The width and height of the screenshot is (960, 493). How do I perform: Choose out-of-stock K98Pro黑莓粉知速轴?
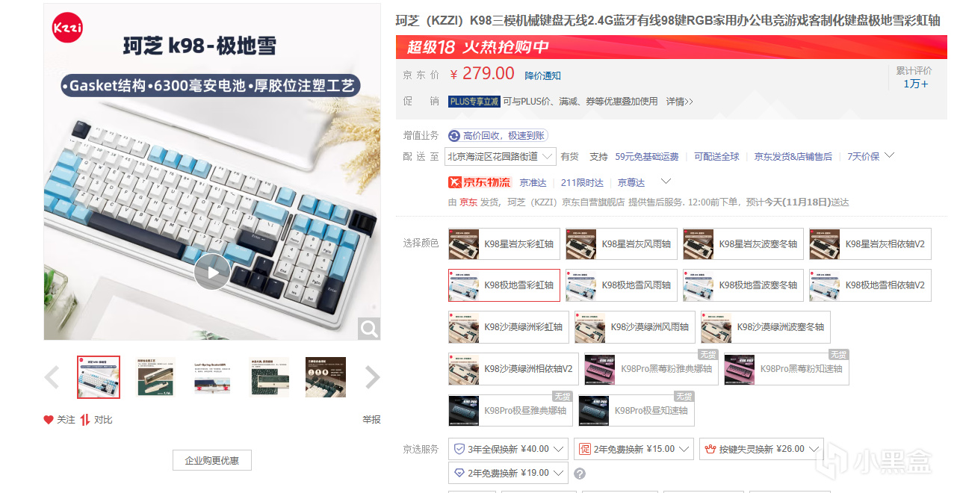787,369
